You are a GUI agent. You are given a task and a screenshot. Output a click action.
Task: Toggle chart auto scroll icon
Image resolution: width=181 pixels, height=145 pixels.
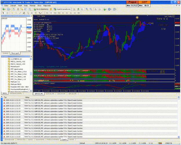coord(96,9)
